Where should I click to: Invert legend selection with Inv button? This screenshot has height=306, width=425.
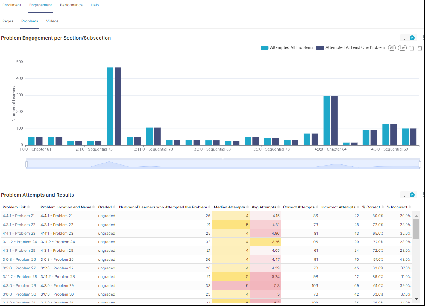point(402,48)
